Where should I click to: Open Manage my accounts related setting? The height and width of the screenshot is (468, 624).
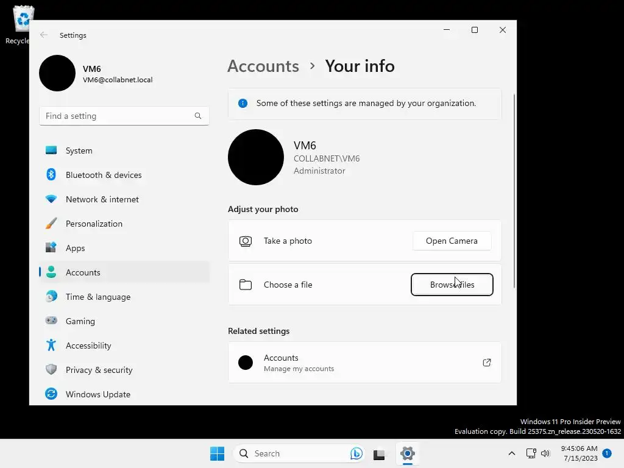(364, 363)
